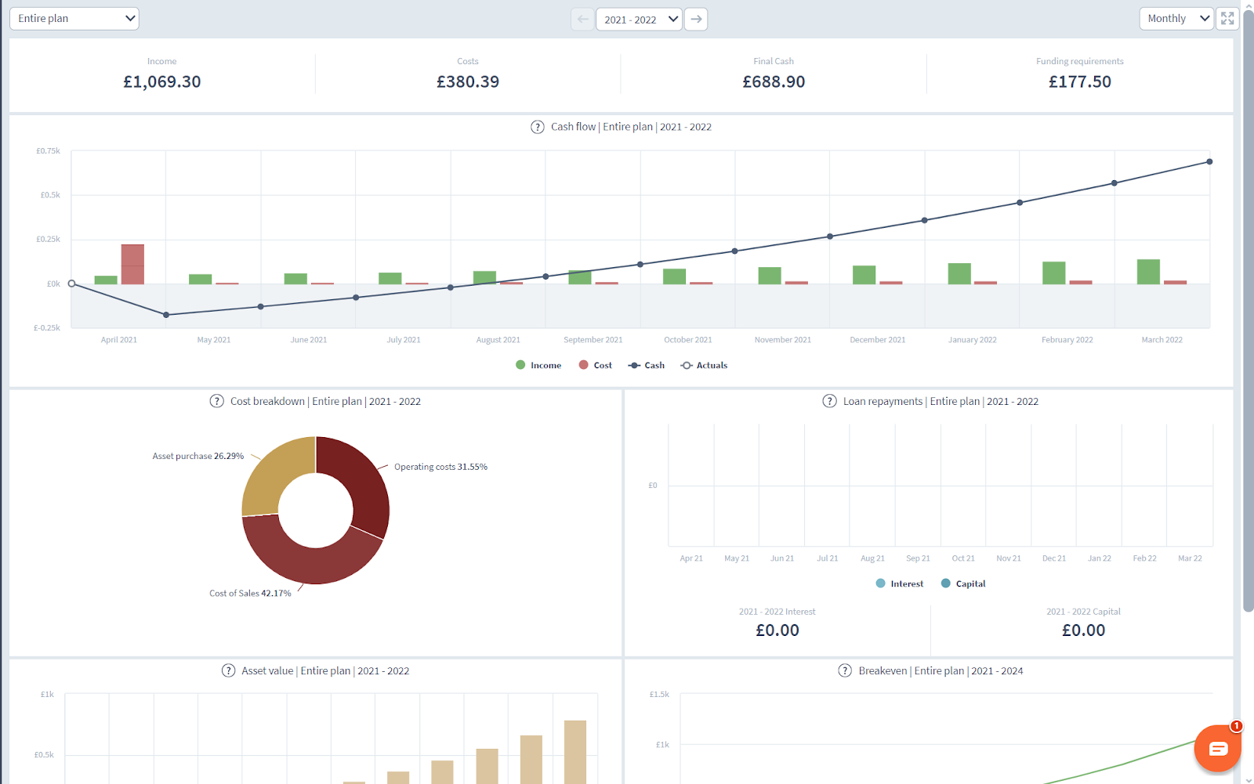Expand dashboard to fullscreen
1254x784 pixels.
(x=1227, y=19)
